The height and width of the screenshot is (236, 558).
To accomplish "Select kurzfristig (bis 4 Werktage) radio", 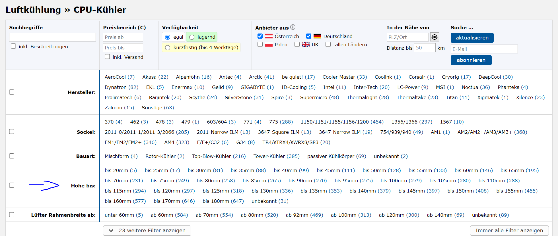I will point(168,47).
